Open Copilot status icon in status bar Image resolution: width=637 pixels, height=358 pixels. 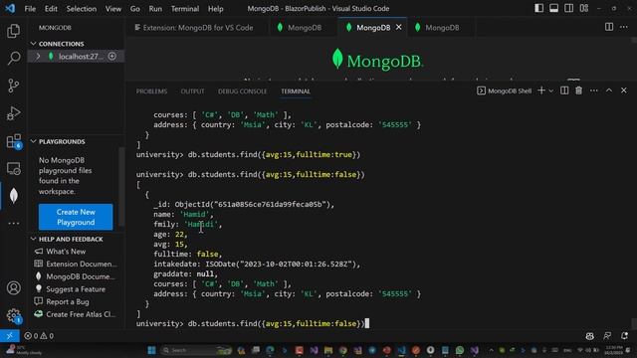pos(589,336)
